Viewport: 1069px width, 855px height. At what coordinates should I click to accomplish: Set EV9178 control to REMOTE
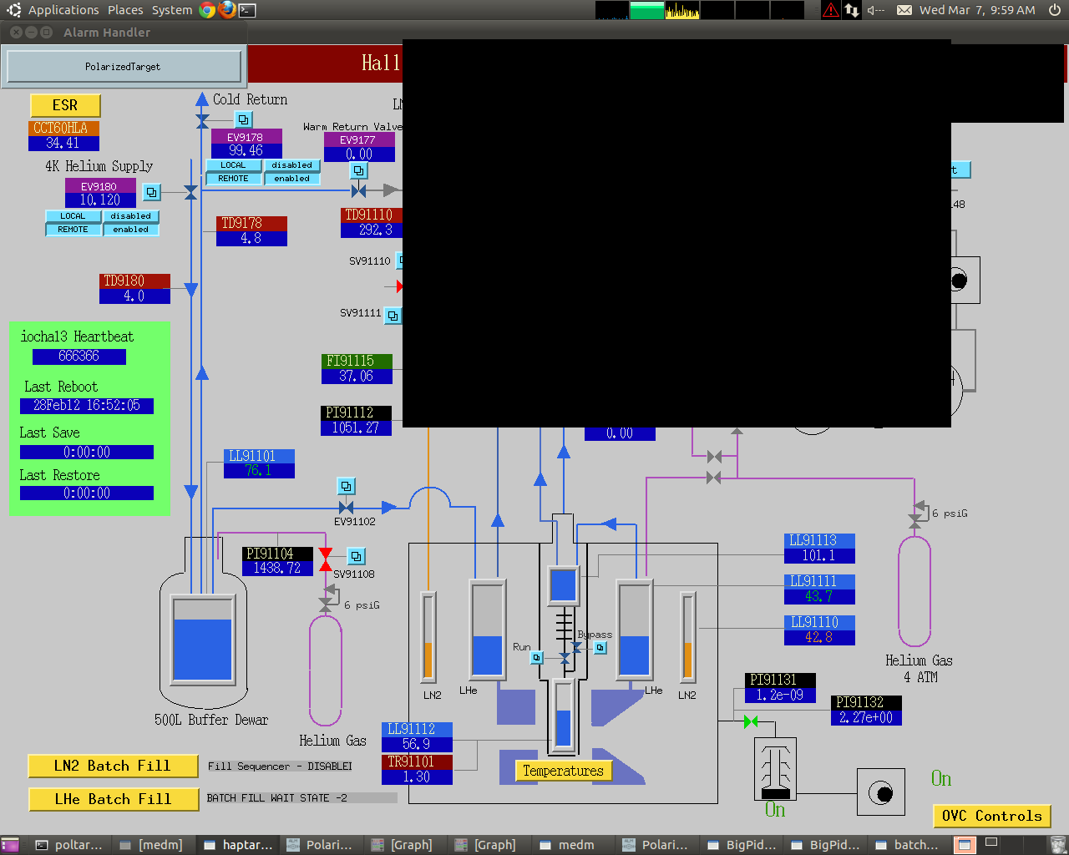(233, 179)
